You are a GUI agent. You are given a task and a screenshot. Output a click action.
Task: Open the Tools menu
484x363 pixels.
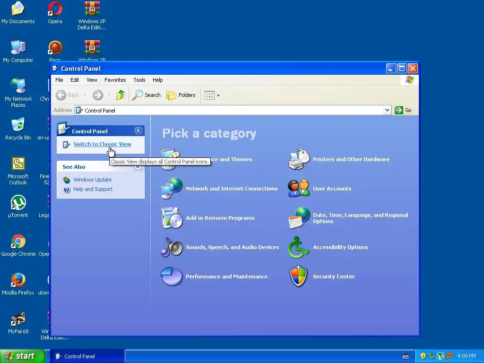pyautogui.click(x=139, y=80)
